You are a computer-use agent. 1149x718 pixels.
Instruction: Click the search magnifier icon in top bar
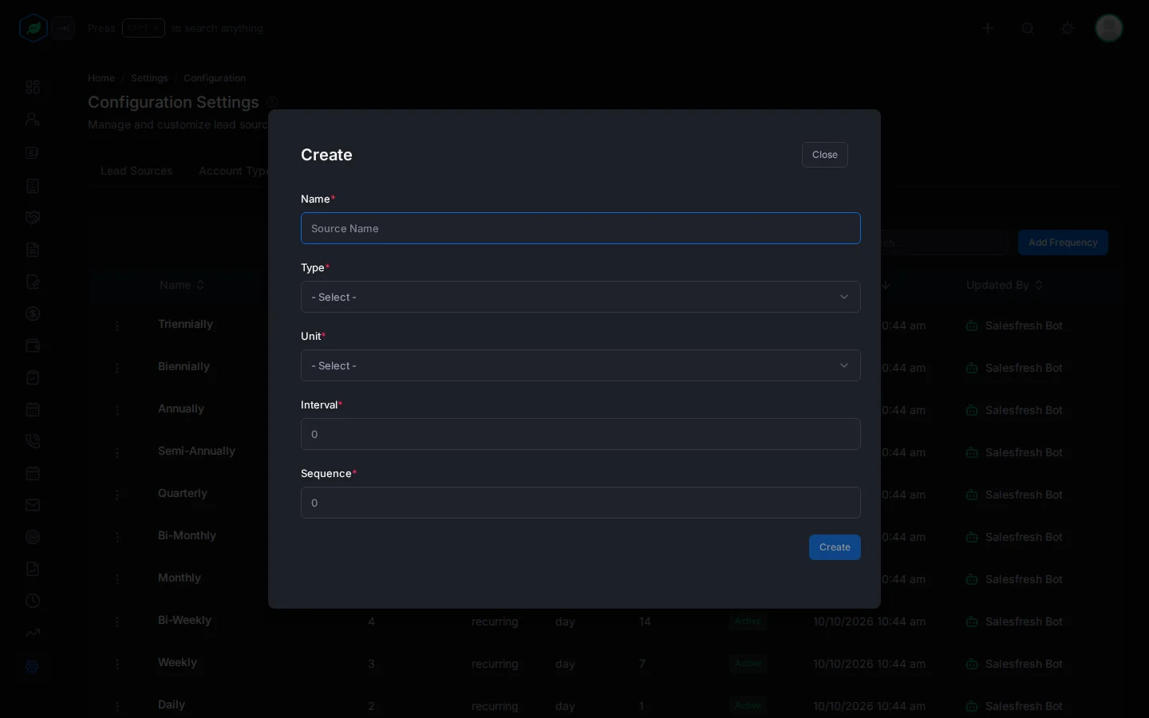[1028, 29]
